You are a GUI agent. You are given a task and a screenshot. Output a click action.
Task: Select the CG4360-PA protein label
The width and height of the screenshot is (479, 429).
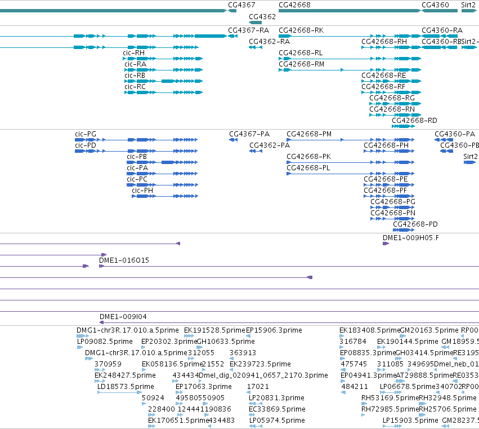pos(455,134)
